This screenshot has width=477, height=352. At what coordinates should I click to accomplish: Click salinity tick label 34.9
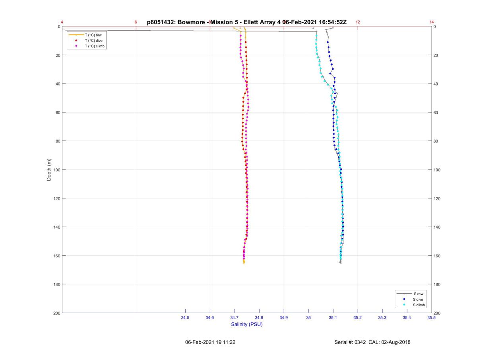(284, 317)
